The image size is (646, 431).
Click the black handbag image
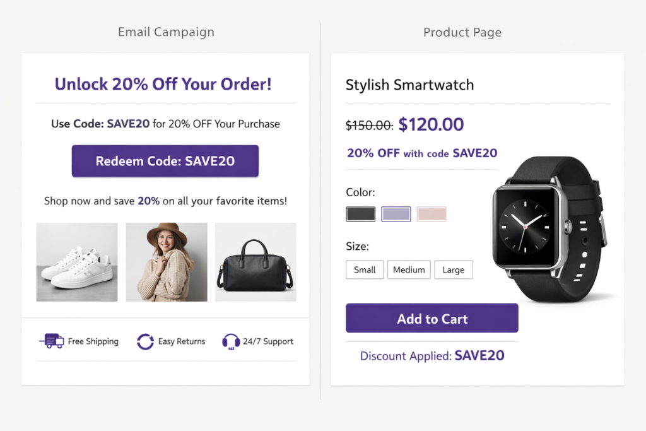pos(255,261)
